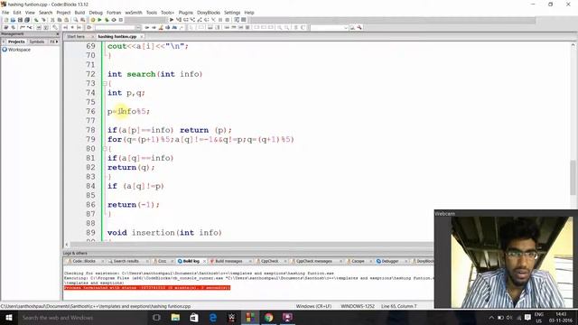
Task: Click the Abort build toolbar icon
Action: 121,20
